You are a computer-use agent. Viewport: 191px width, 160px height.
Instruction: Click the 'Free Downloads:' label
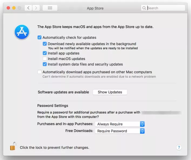pyautogui.click(x=79, y=131)
